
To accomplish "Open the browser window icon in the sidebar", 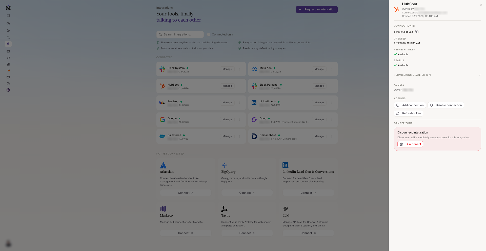I will [x=8, y=77].
